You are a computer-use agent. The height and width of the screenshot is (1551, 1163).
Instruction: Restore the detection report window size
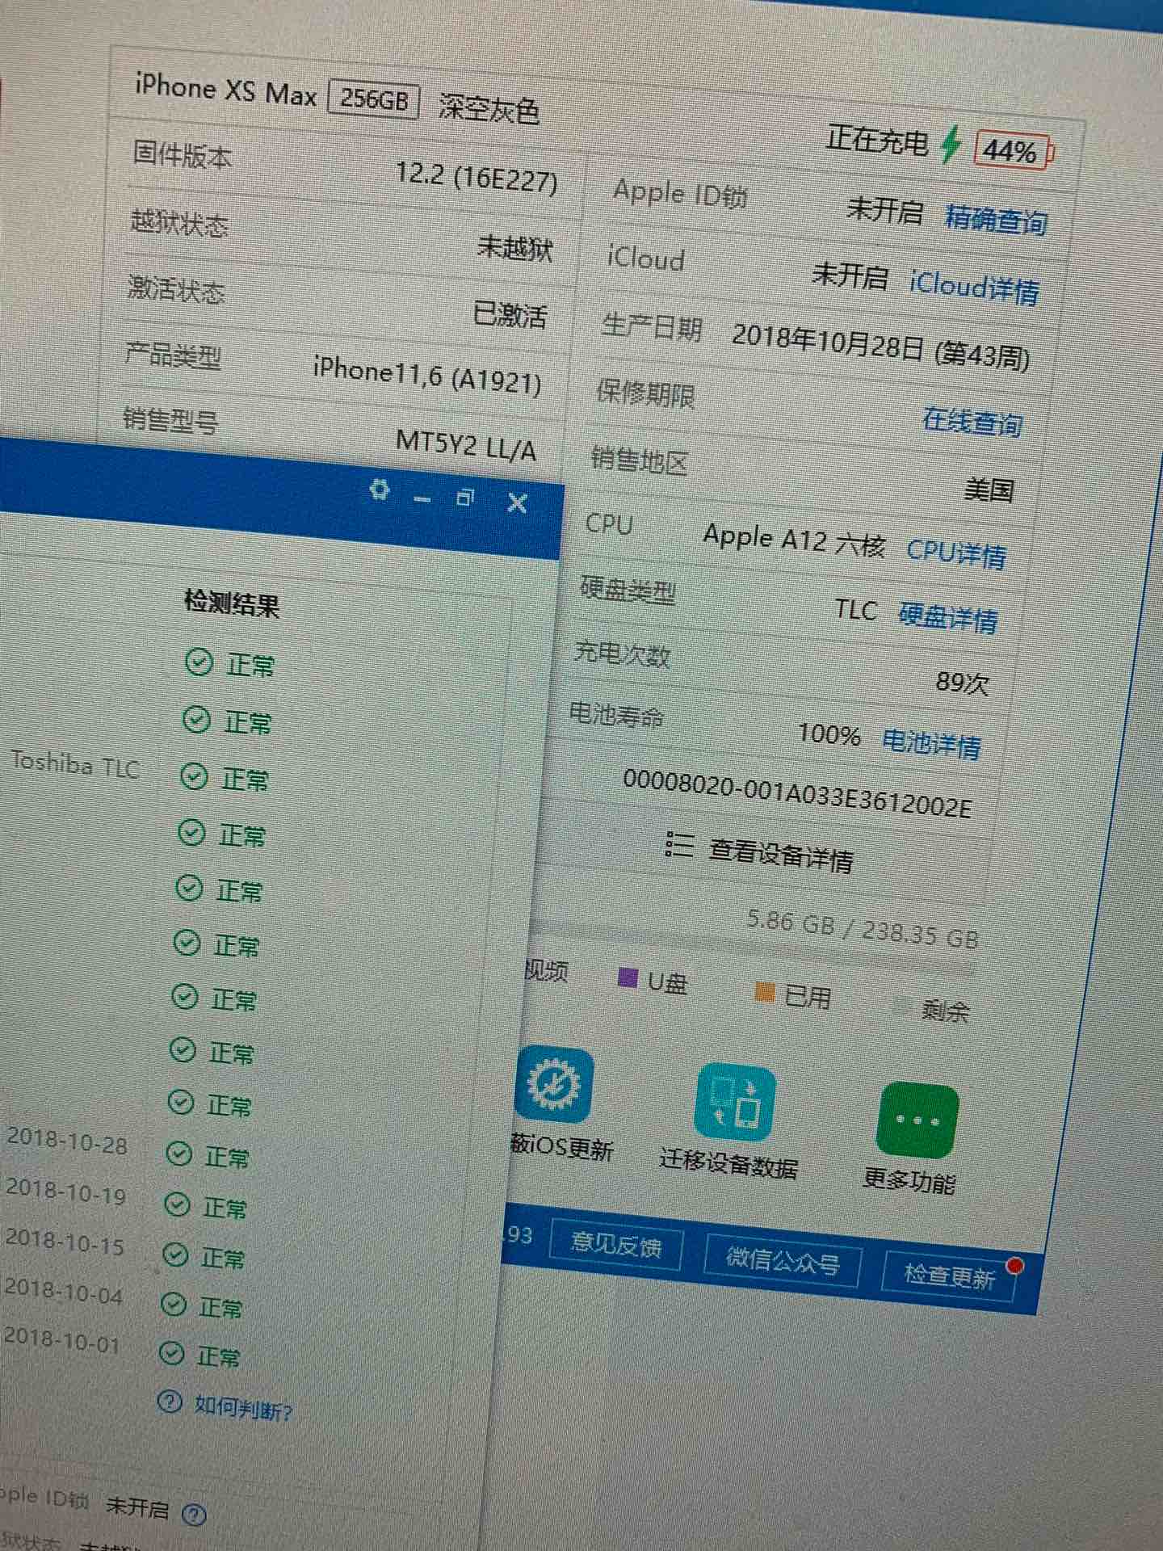tap(465, 498)
